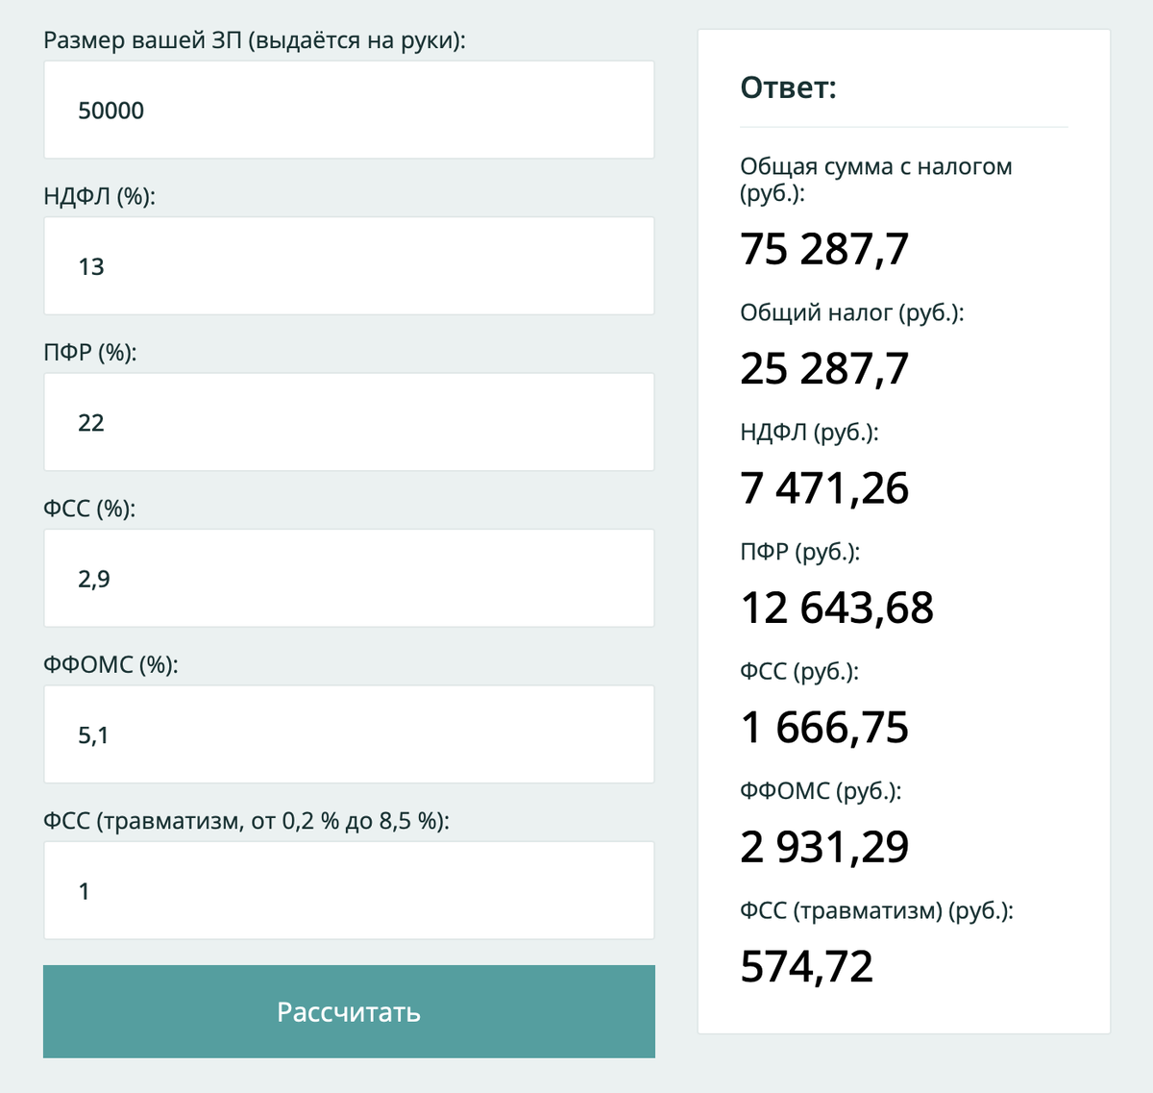
Task: Click the ПФР percent field showing 22
Action: point(349,422)
